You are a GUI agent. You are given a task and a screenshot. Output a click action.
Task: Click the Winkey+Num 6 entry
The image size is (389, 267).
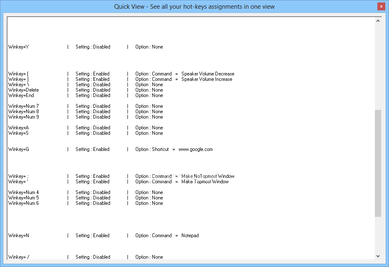click(x=24, y=203)
